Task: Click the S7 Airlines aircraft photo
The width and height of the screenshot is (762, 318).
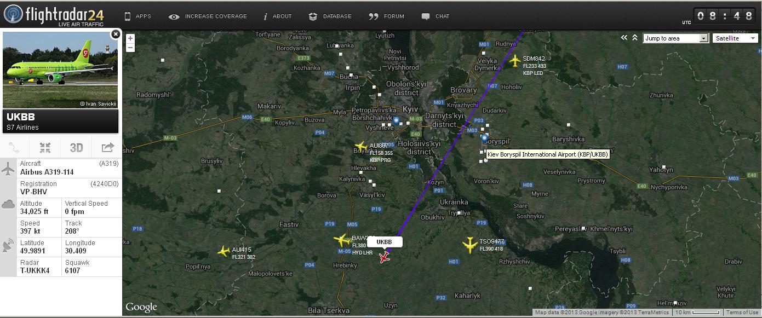Action: pyautogui.click(x=60, y=70)
